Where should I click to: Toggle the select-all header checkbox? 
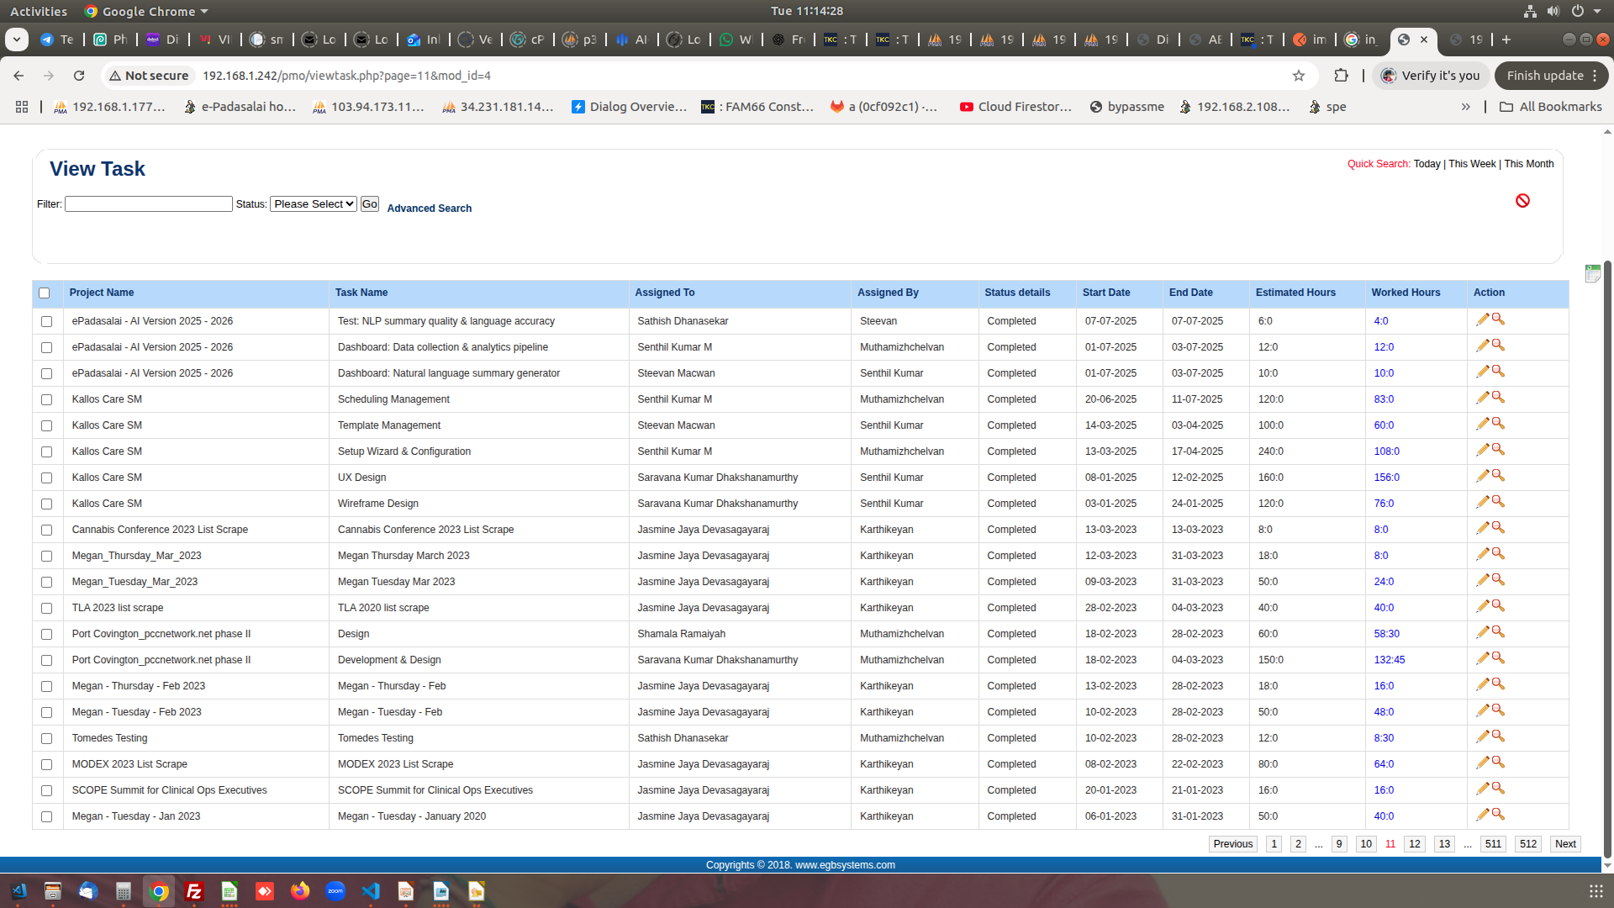(x=45, y=293)
